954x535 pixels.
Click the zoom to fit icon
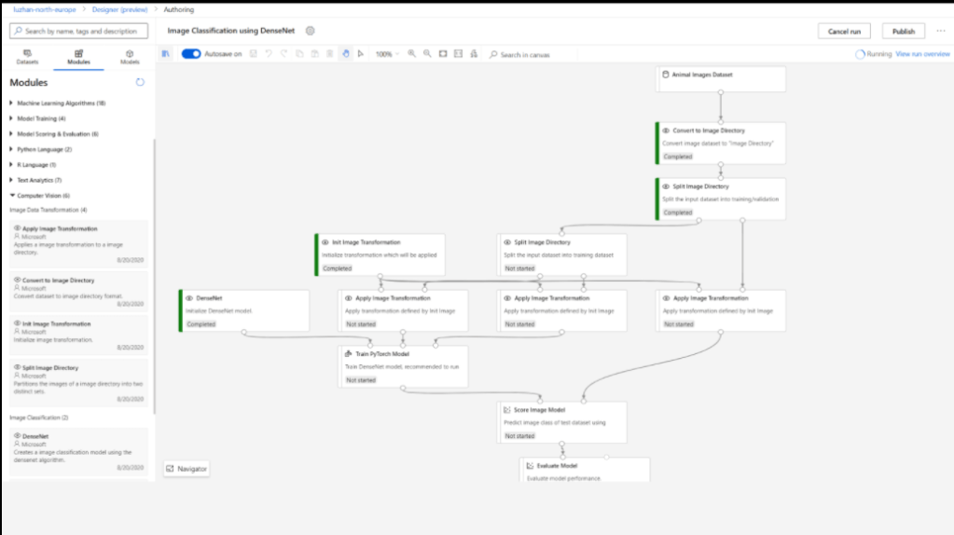click(443, 54)
